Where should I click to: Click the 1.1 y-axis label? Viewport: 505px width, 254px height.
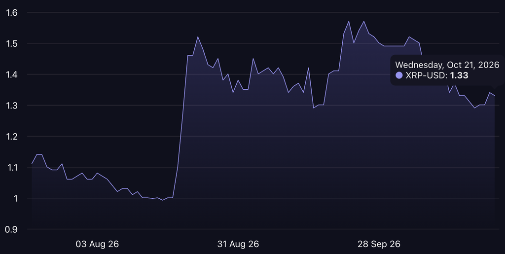coord(12,167)
